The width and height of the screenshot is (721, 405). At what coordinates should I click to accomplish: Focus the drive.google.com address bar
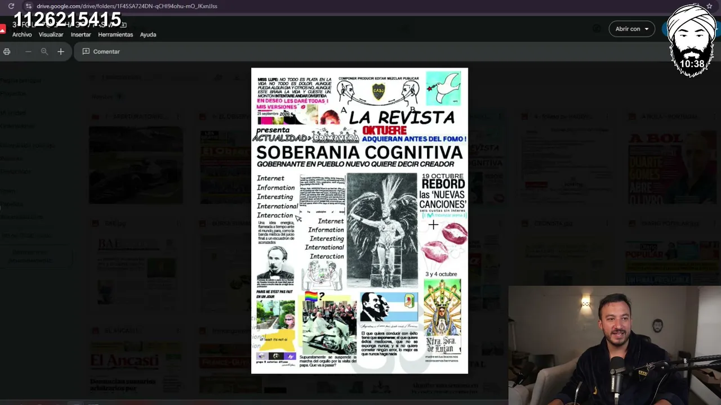(x=127, y=6)
